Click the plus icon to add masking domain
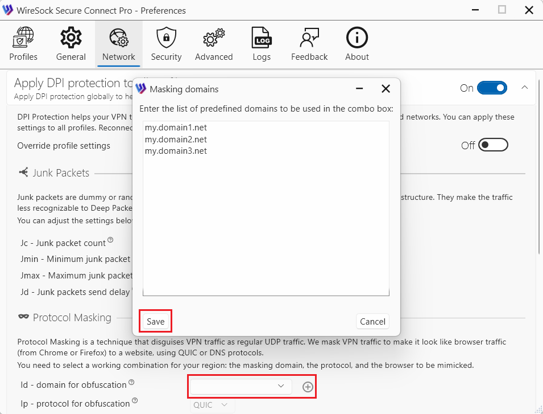 click(x=308, y=387)
